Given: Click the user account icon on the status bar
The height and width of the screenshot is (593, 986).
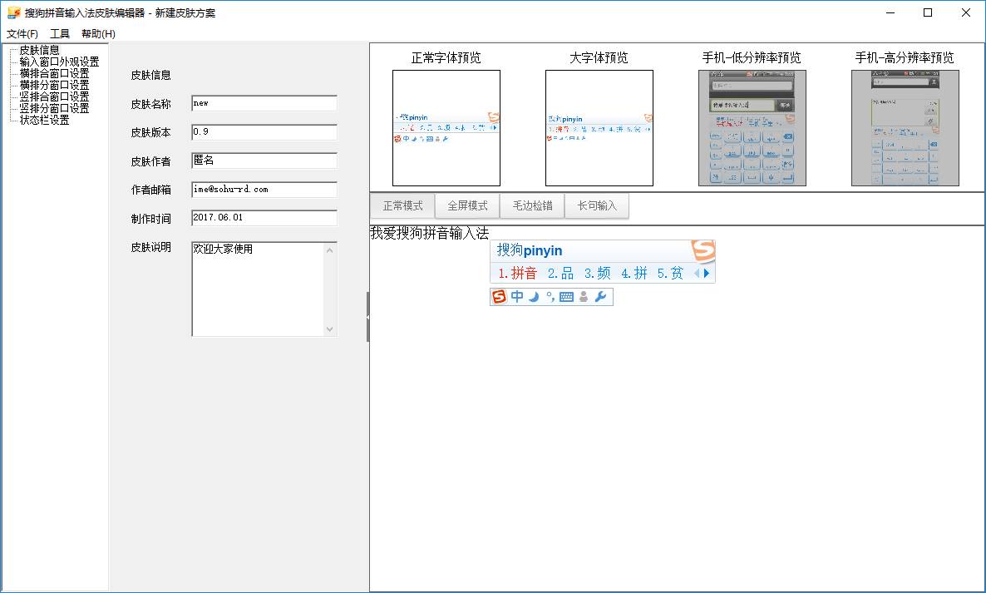Looking at the screenshot, I should [x=584, y=297].
